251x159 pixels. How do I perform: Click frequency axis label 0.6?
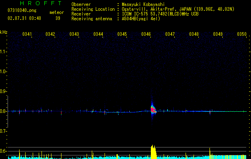pyautogui.click(x=3, y=151)
